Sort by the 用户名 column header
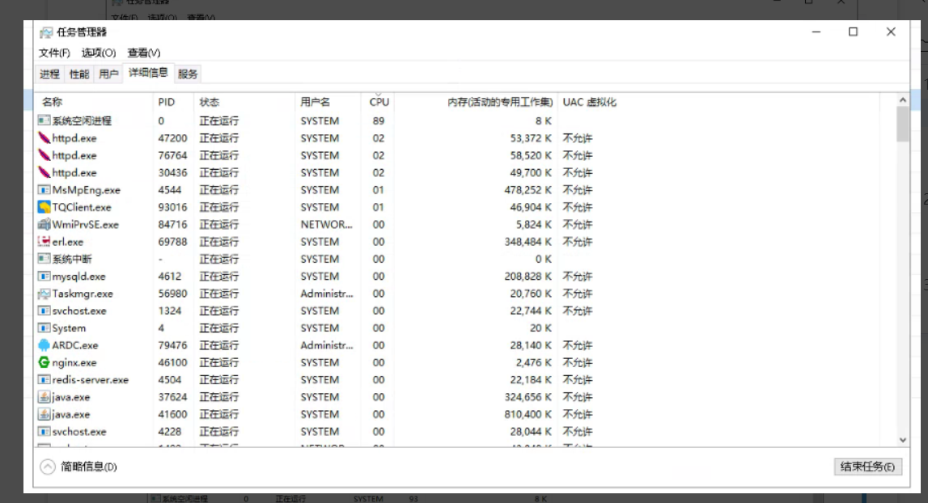Viewport: 928px width, 503px height. point(328,103)
